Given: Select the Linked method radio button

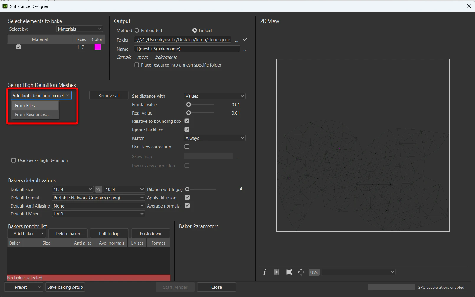Looking at the screenshot, I should coord(195,31).
